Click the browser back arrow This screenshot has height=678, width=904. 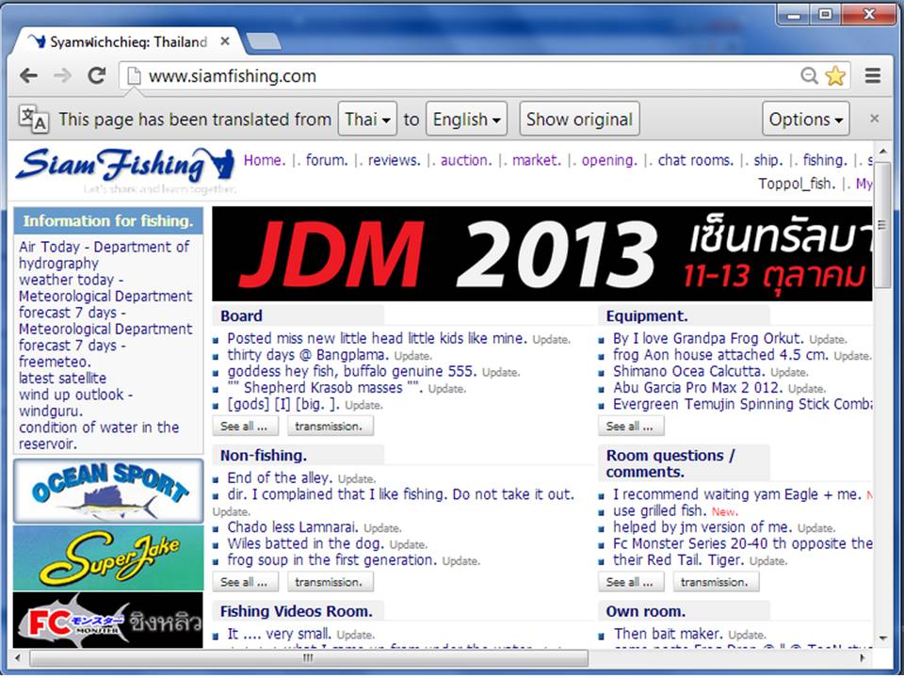point(29,76)
